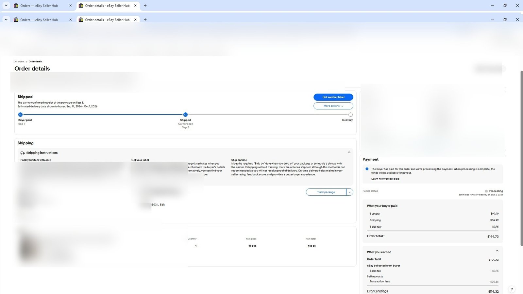
Task: Open More actions dropdown
Action: click(x=333, y=106)
